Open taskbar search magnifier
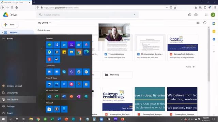218x122 pixels. tap(10, 119)
